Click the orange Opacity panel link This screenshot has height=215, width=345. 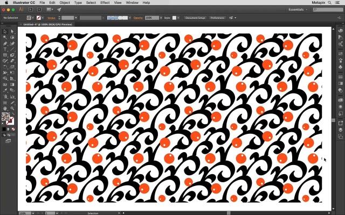click(138, 18)
